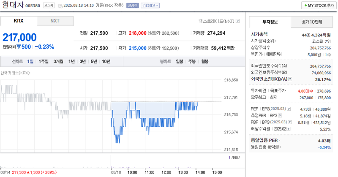The height and width of the screenshot is (177, 338).
Task: Show the 1일 line chart
Action: pyautogui.click(x=30, y=61)
